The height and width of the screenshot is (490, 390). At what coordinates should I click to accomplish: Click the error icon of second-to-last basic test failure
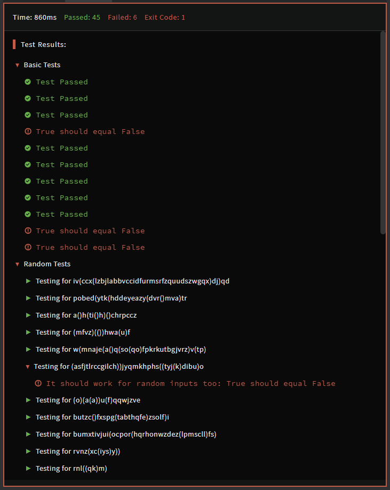tap(28, 231)
